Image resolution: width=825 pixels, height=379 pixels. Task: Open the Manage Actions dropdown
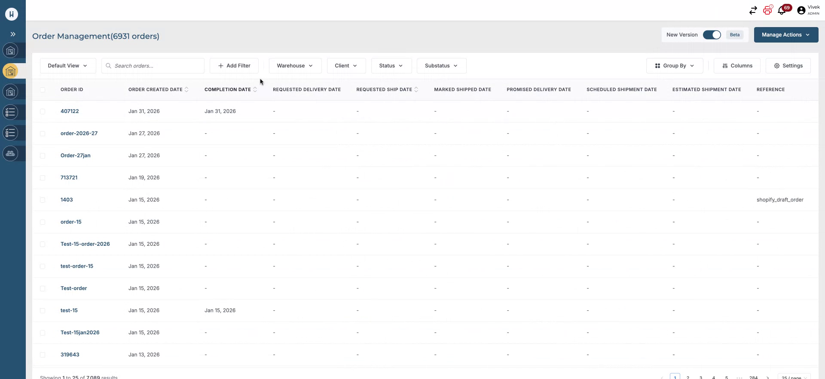(785, 35)
